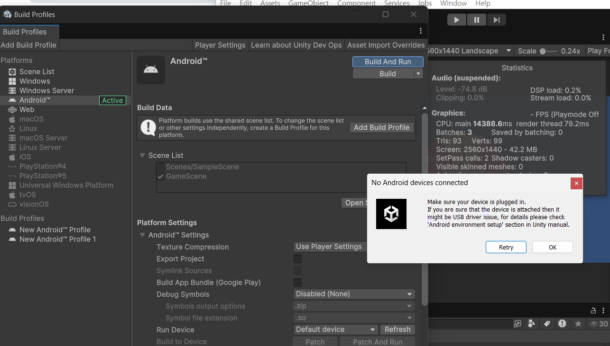610x346 pixels.
Task: Open the Component menu
Action: click(x=356, y=3)
